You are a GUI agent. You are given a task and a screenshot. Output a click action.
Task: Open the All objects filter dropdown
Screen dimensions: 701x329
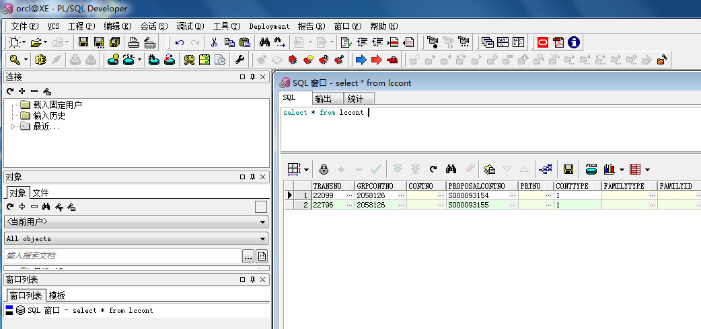point(137,238)
